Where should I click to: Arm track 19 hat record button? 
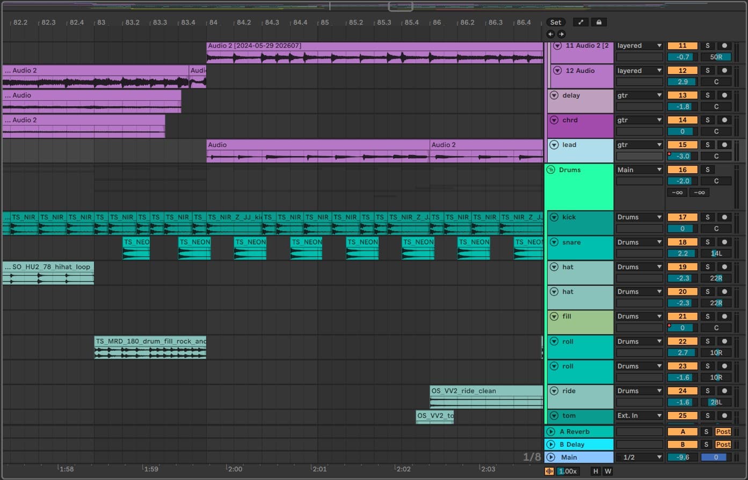pyautogui.click(x=724, y=267)
